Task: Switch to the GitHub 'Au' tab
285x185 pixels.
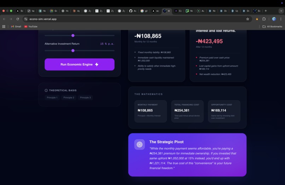Action: point(133,11)
